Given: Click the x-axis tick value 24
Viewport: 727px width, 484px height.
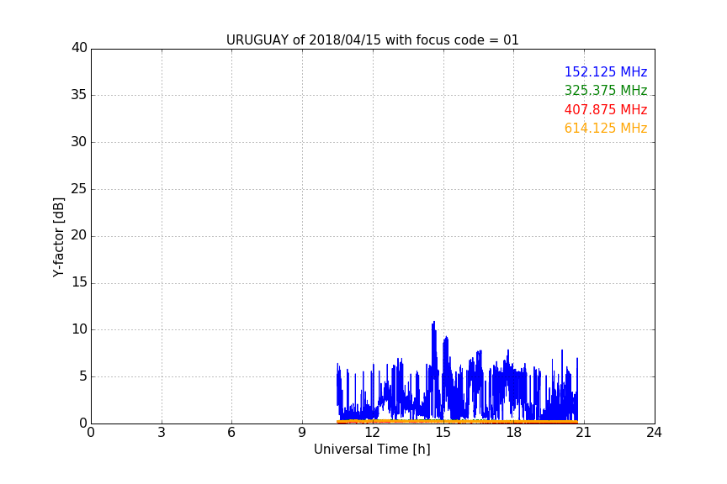Looking at the screenshot, I should coord(654,433).
